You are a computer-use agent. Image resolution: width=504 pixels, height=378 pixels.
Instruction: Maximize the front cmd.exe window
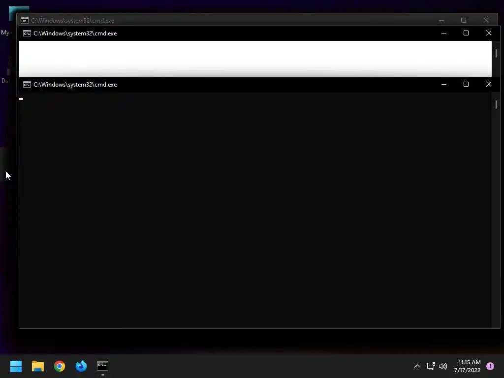coord(466,85)
